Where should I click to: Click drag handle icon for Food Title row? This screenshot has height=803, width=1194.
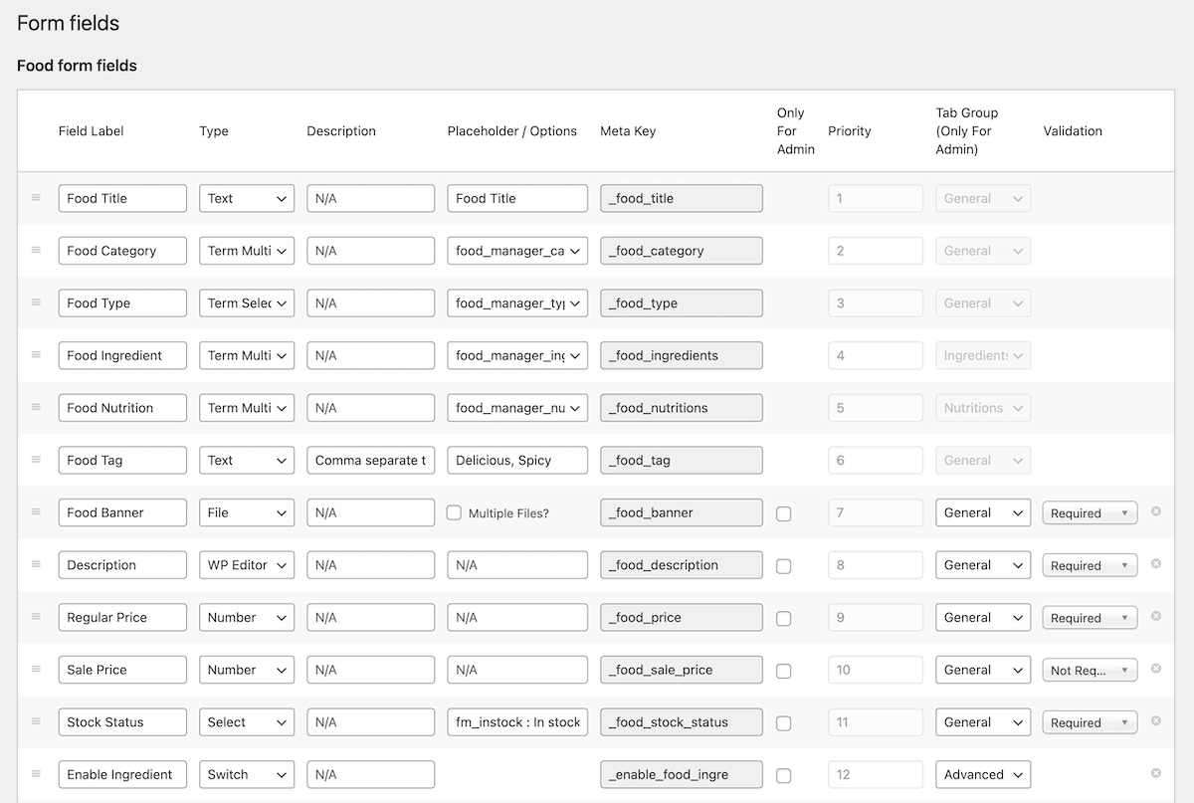(36, 198)
